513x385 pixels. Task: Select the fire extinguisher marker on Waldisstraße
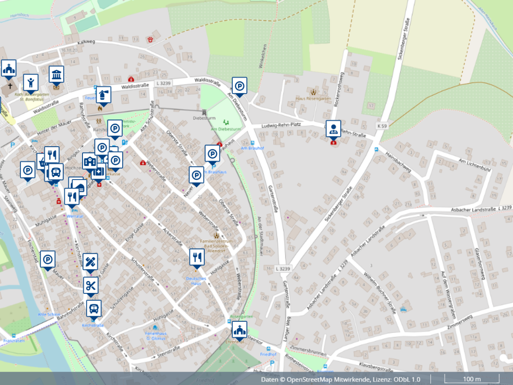(x=103, y=95)
